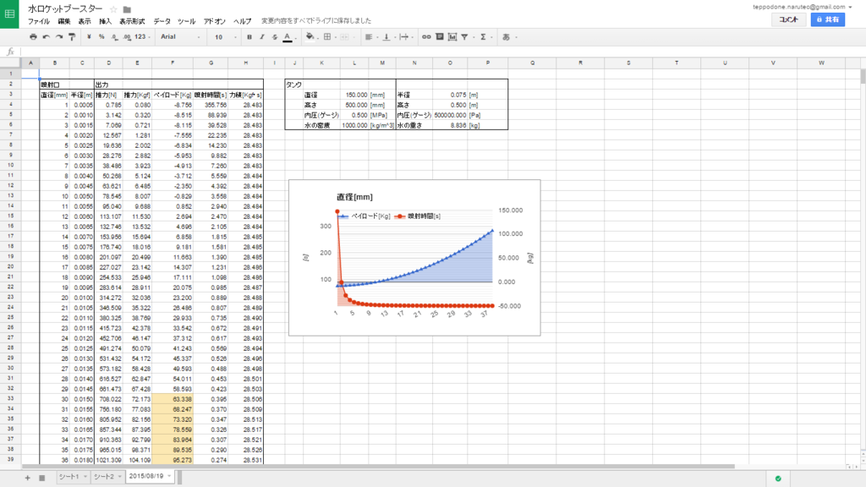The height and width of the screenshot is (487, 866).
Task: Toggle italic formatting
Action: pos(262,37)
